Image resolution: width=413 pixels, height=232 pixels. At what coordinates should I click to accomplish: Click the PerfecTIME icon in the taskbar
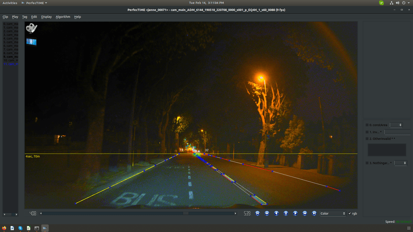coord(45,228)
